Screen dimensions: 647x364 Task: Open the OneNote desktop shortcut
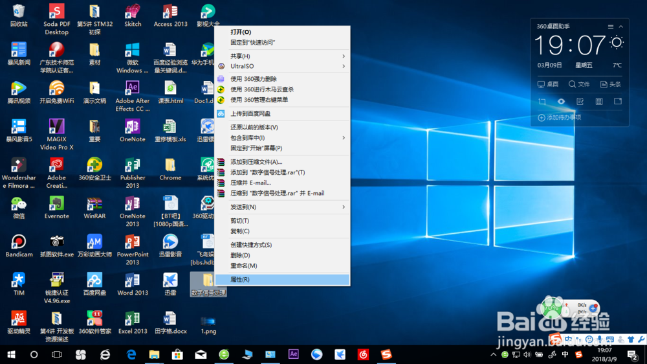coord(133,131)
